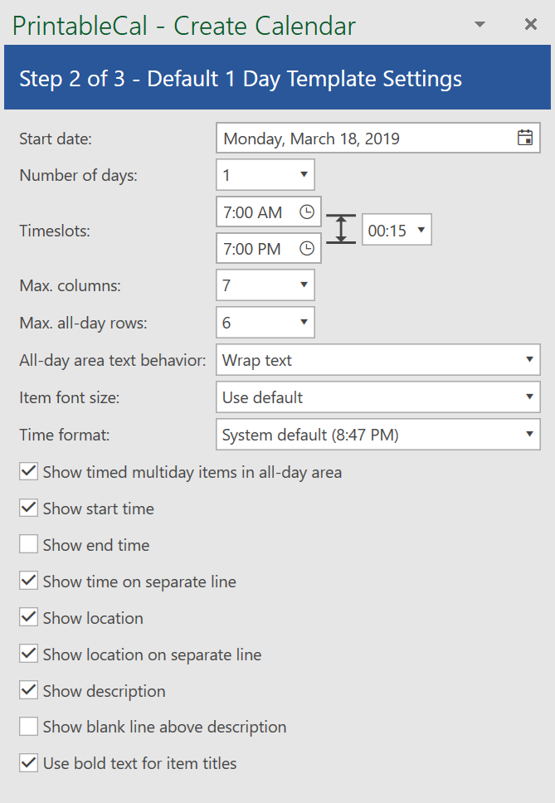Open the Start date calendar picker icon
This screenshot has width=555, height=803.
525,138
